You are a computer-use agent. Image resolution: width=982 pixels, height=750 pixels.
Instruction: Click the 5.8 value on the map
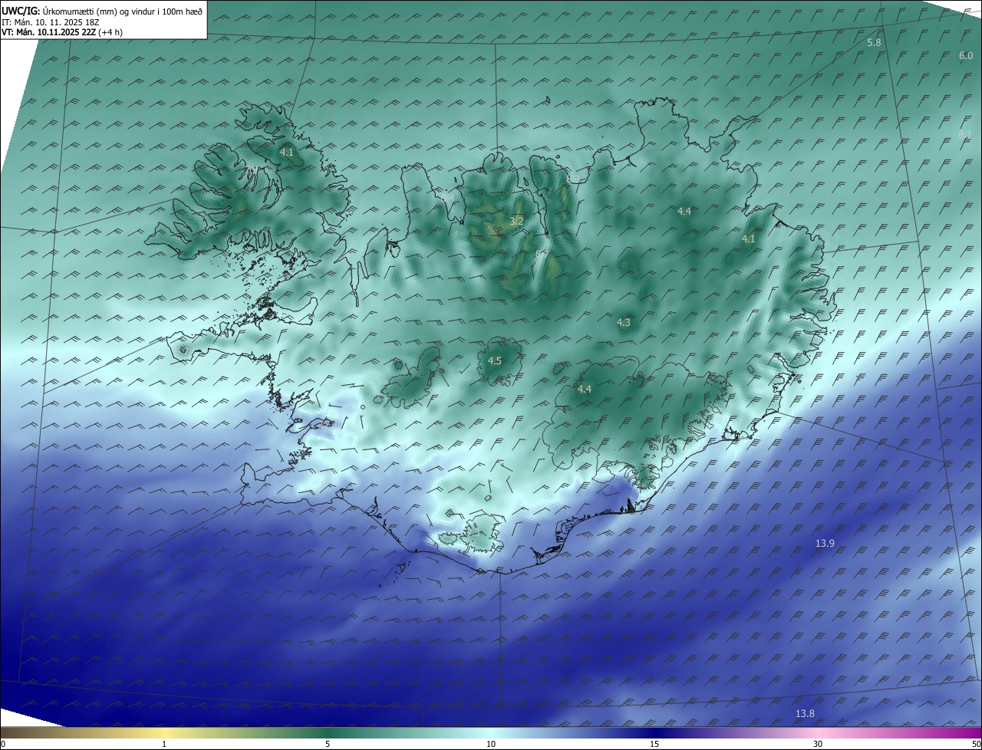[x=874, y=43]
